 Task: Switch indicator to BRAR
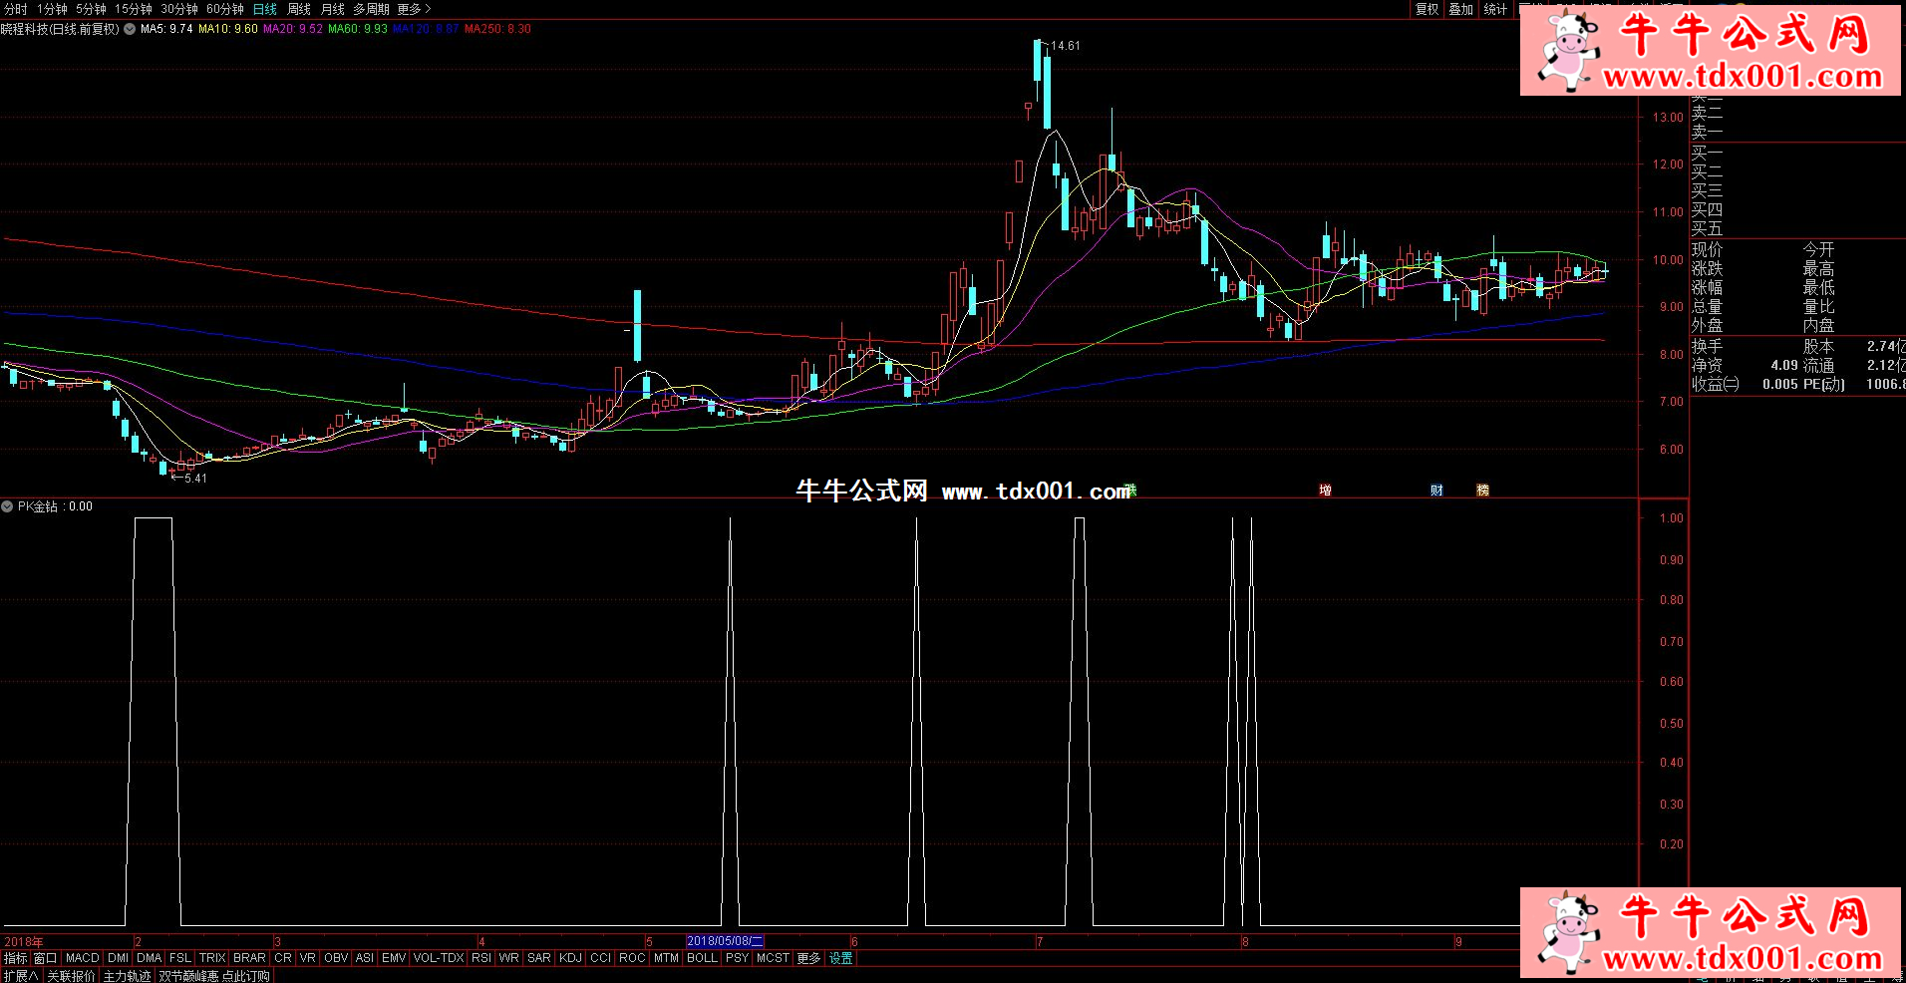(249, 958)
